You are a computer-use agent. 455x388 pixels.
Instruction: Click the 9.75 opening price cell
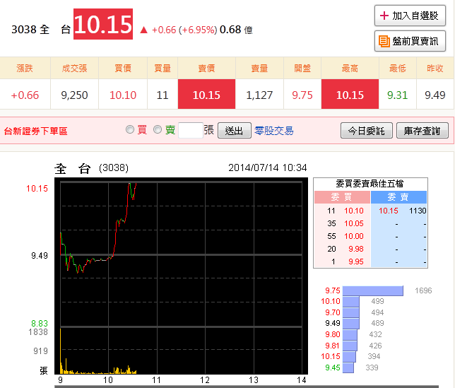click(x=302, y=95)
